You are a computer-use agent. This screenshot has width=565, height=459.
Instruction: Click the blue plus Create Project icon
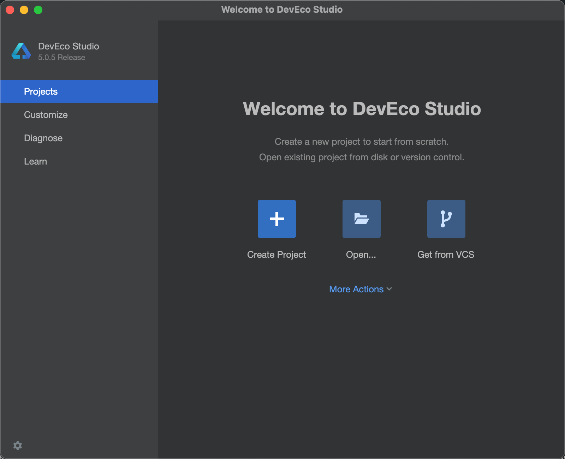pyautogui.click(x=276, y=219)
